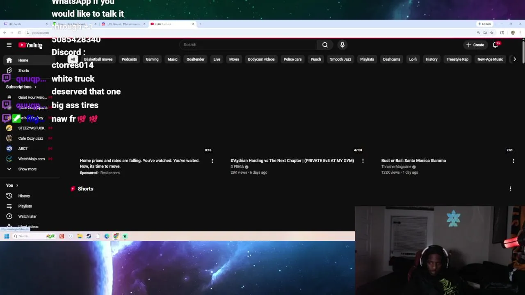Select the Basketball moves chip
525x295 pixels.
98,59
